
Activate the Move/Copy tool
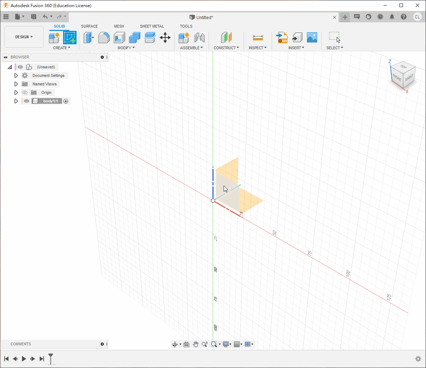[x=165, y=37]
